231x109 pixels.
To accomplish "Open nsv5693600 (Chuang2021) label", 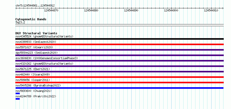I will pos(33,91).
